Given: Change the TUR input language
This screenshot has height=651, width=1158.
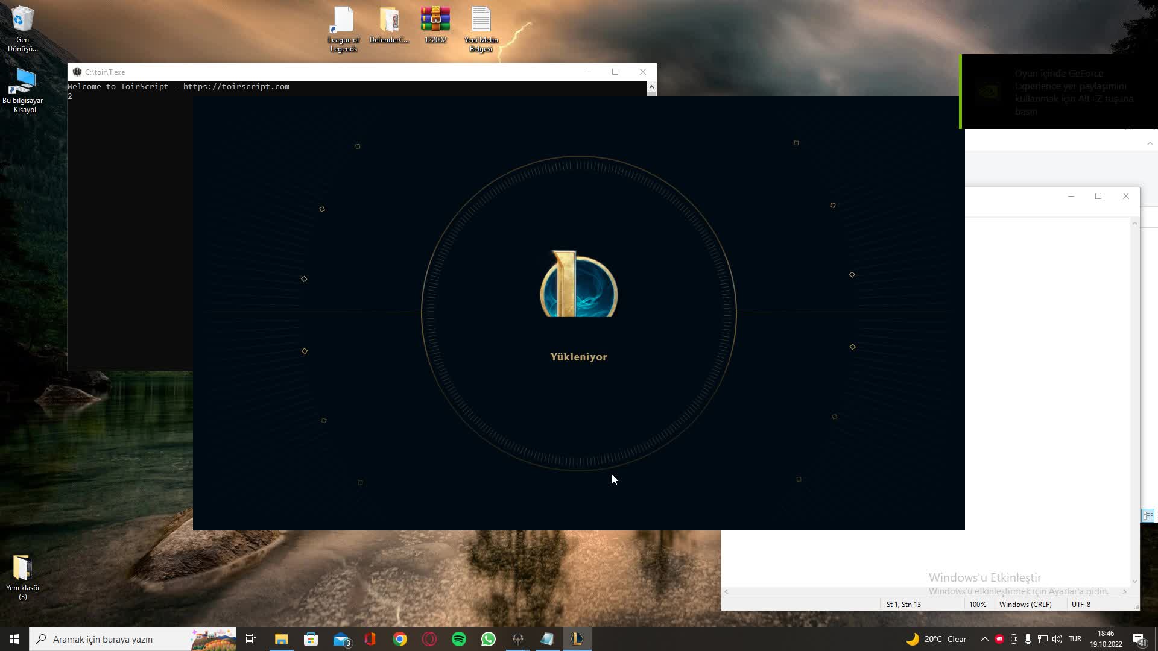Looking at the screenshot, I should 1075,639.
